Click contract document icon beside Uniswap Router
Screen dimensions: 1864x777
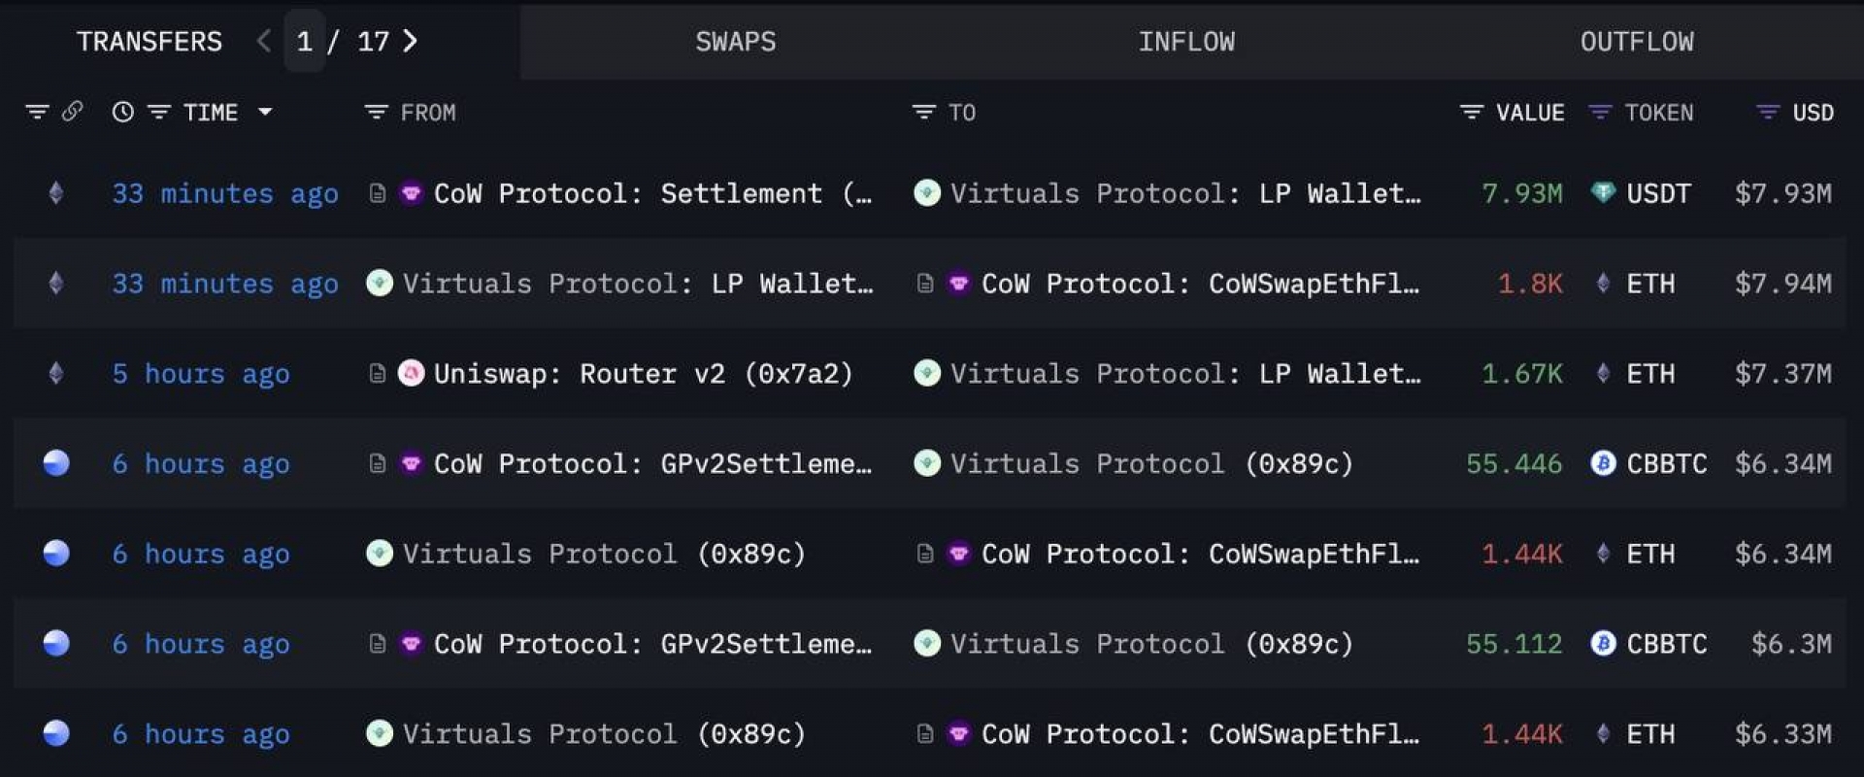point(378,373)
